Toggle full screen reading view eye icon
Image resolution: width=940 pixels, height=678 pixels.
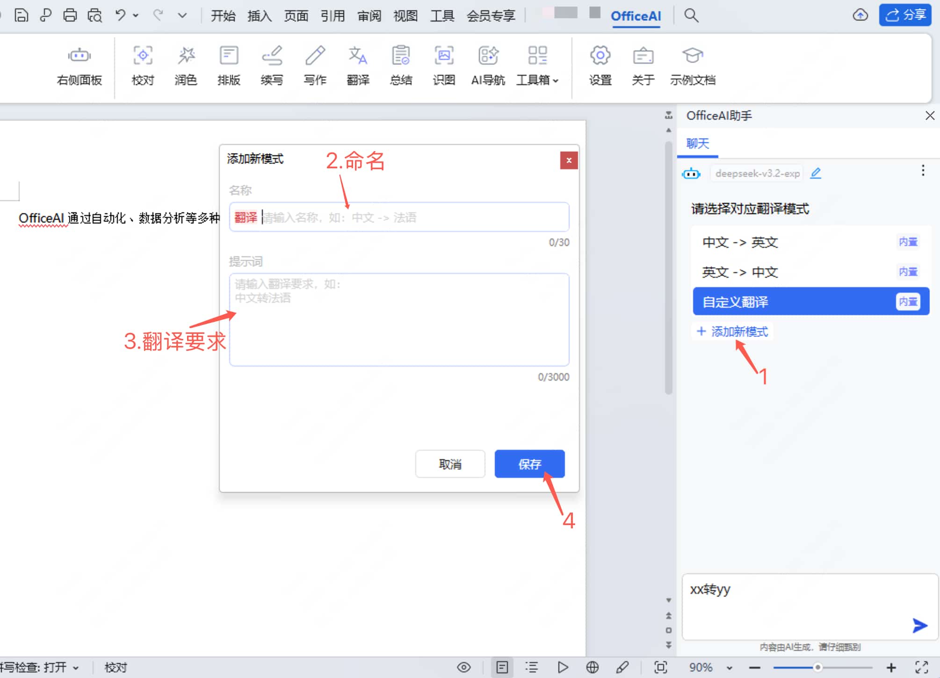coord(463,667)
